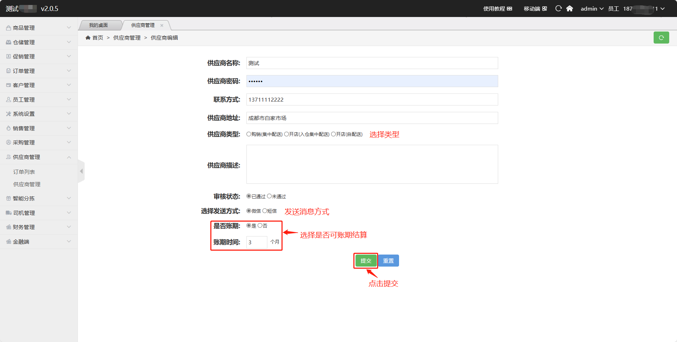Click the reload icon in top bar
The image size is (677, 342).
pos(558,8)
